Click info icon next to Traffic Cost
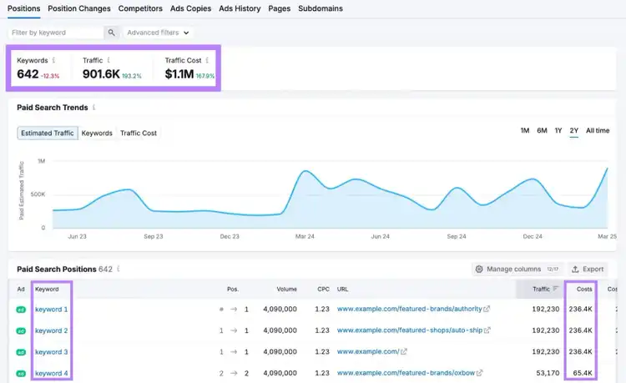The width and height of the screenshot is (626, 383). [x=207, y=60]
